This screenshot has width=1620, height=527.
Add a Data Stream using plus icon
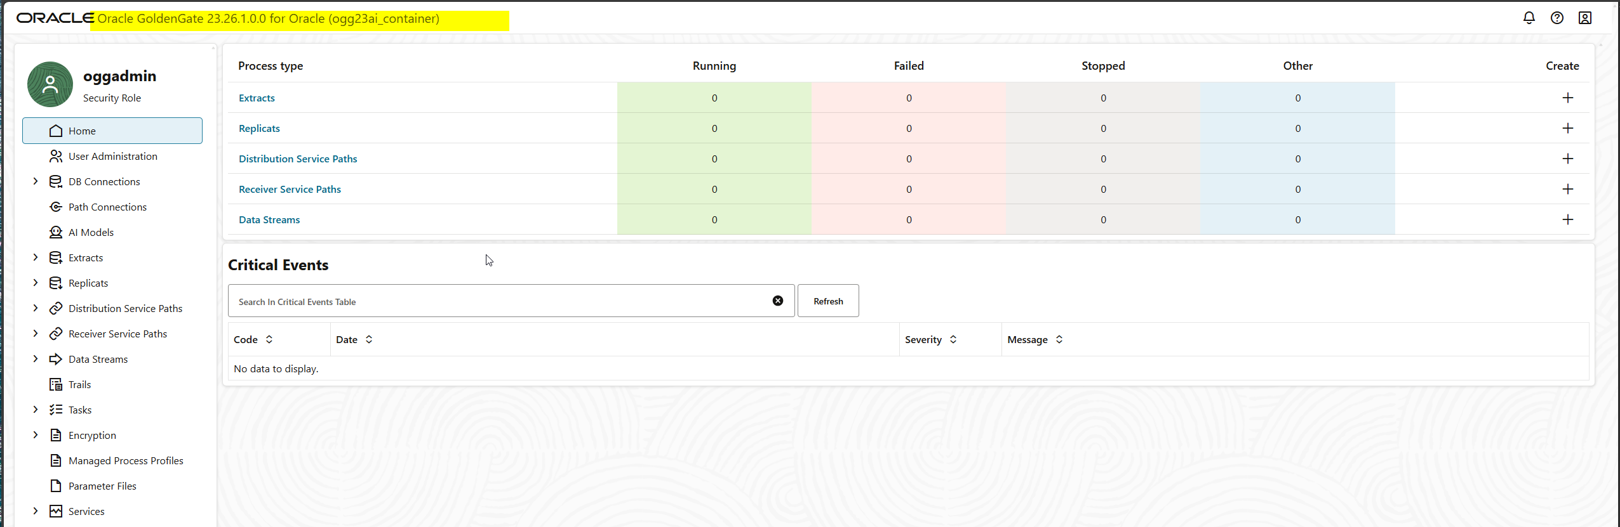[x=1567, y=219]
